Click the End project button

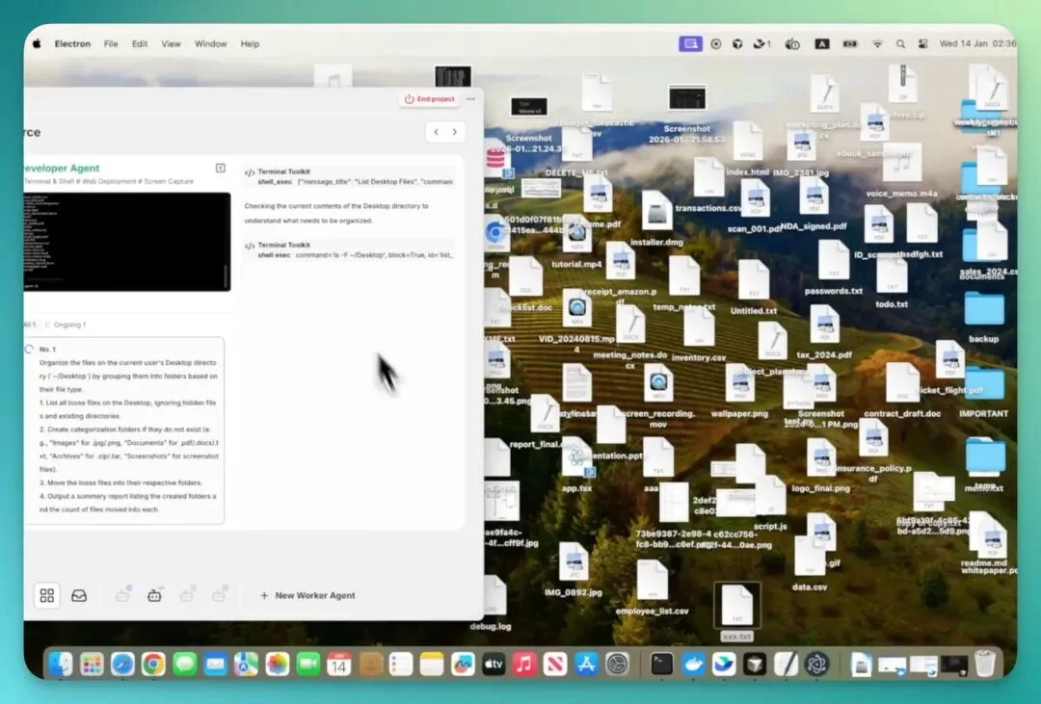coord(429,99)
